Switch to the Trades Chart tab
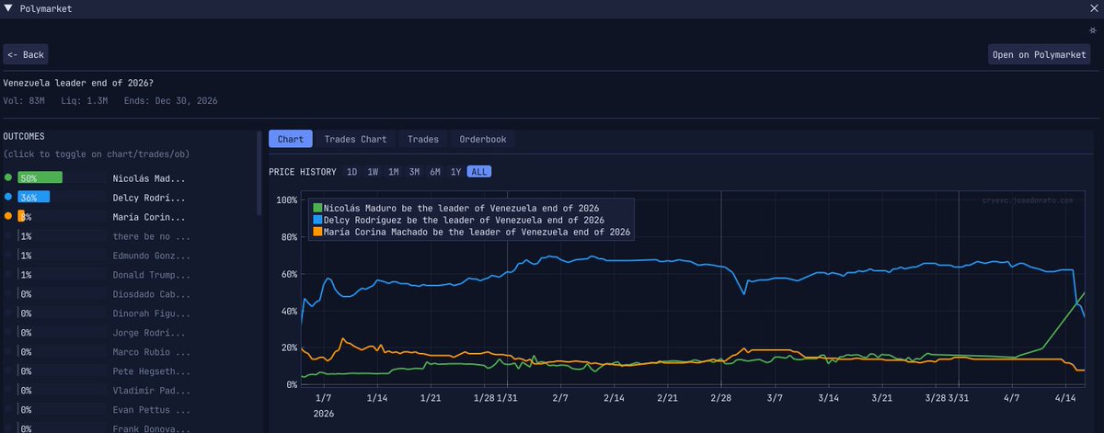The height and width of the screenshot is (433, 1104). 355,139
